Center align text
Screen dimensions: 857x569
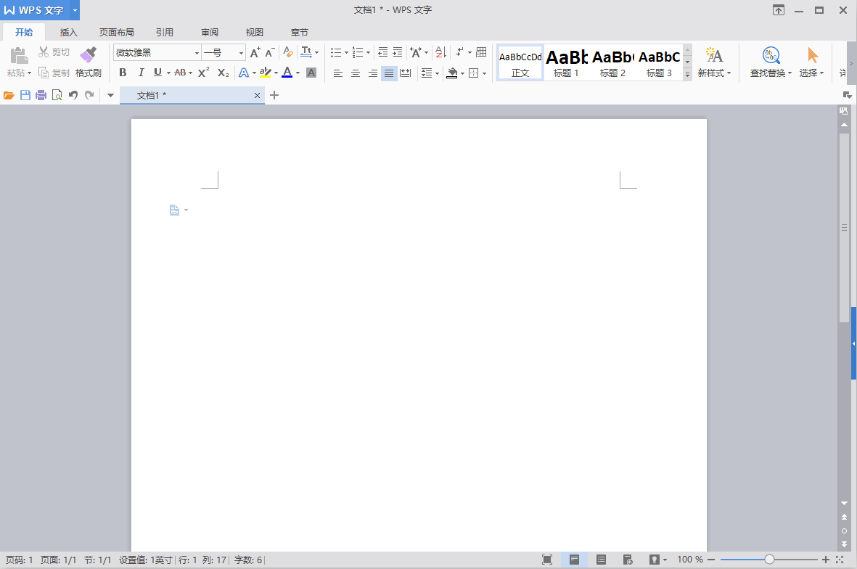[356, 73]
